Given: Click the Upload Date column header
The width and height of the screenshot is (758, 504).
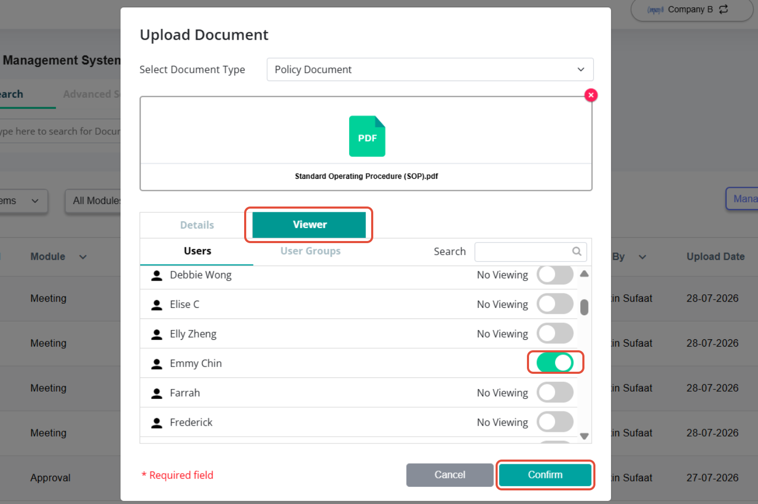Looking at the screenshot, I should (715, 257).
